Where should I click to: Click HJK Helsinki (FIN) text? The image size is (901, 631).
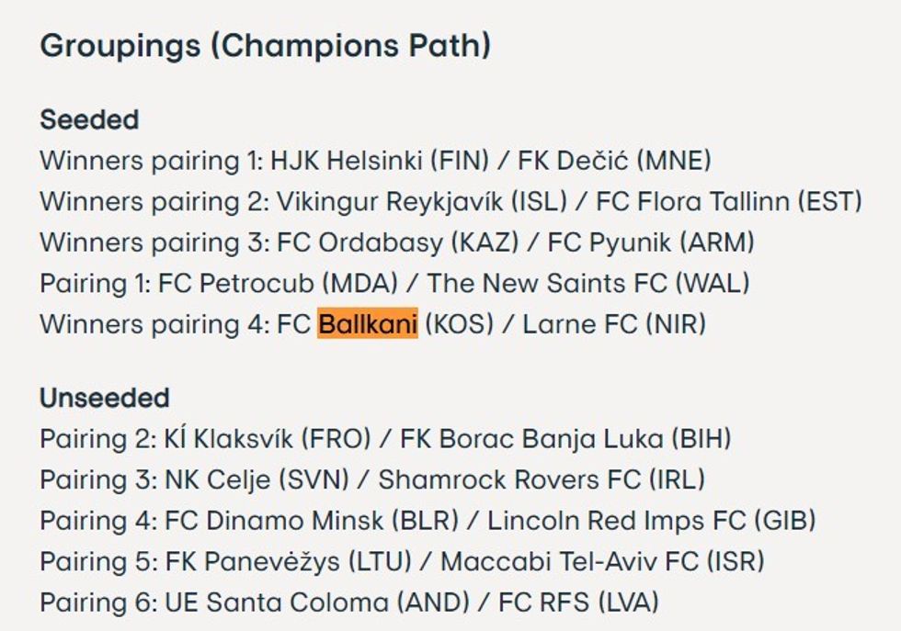point(379,161)
